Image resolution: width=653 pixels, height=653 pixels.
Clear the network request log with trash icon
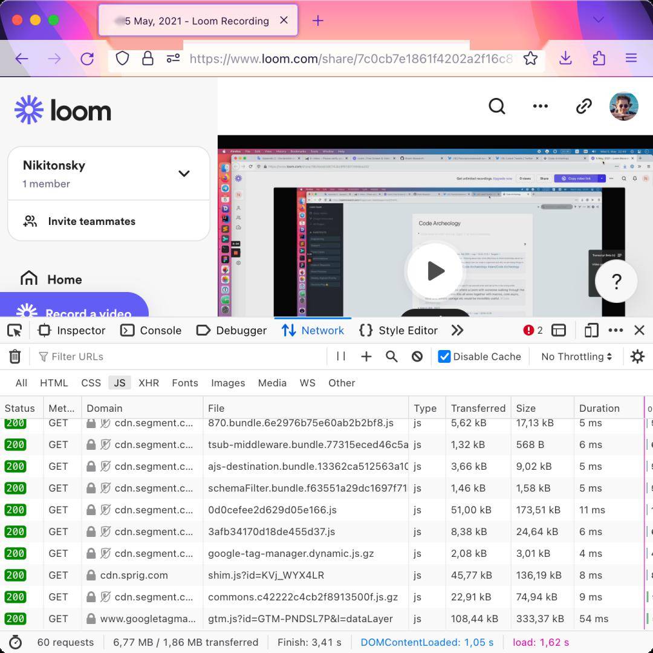coord(15,357)
